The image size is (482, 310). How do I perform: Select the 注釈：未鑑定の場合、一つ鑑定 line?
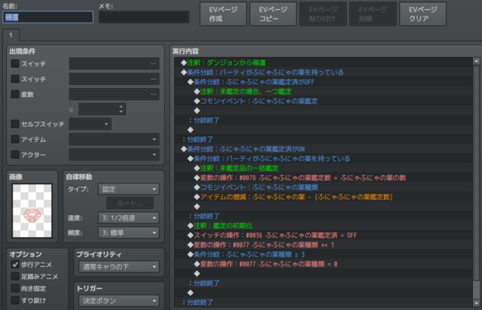tap(324, 91)
